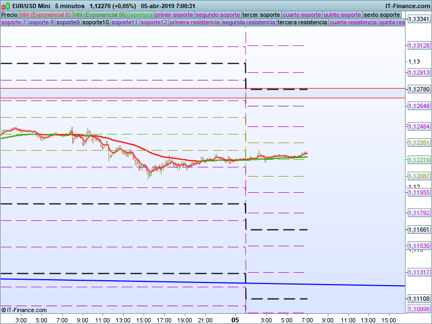
Task: Click the apertura indicator label
Action: (x=141, y=15)
